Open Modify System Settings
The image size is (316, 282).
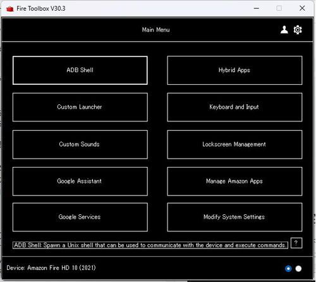(x=234, y=217)
